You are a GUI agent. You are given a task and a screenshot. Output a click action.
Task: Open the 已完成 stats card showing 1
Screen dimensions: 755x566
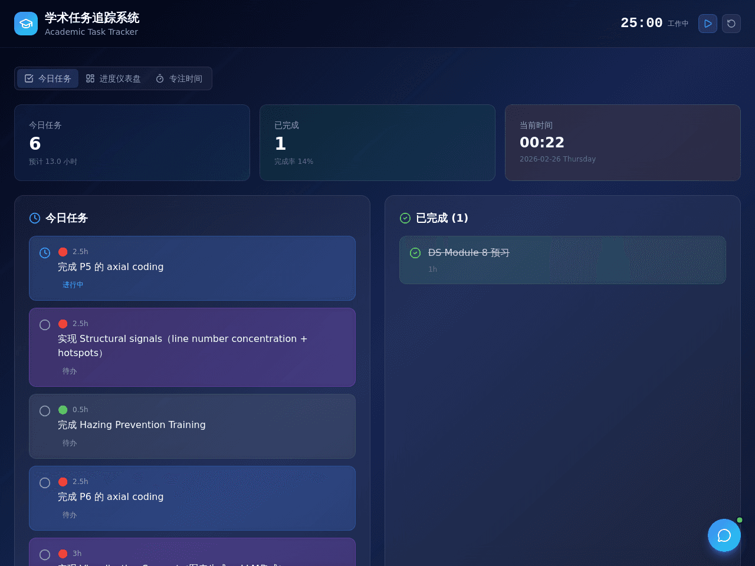click(377, 143)
